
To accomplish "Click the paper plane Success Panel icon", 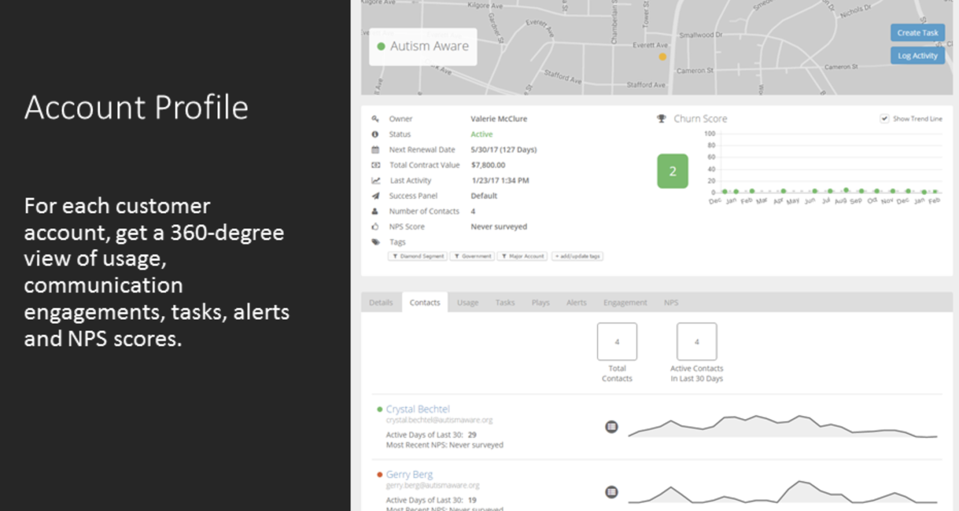I will click(375, 196).
